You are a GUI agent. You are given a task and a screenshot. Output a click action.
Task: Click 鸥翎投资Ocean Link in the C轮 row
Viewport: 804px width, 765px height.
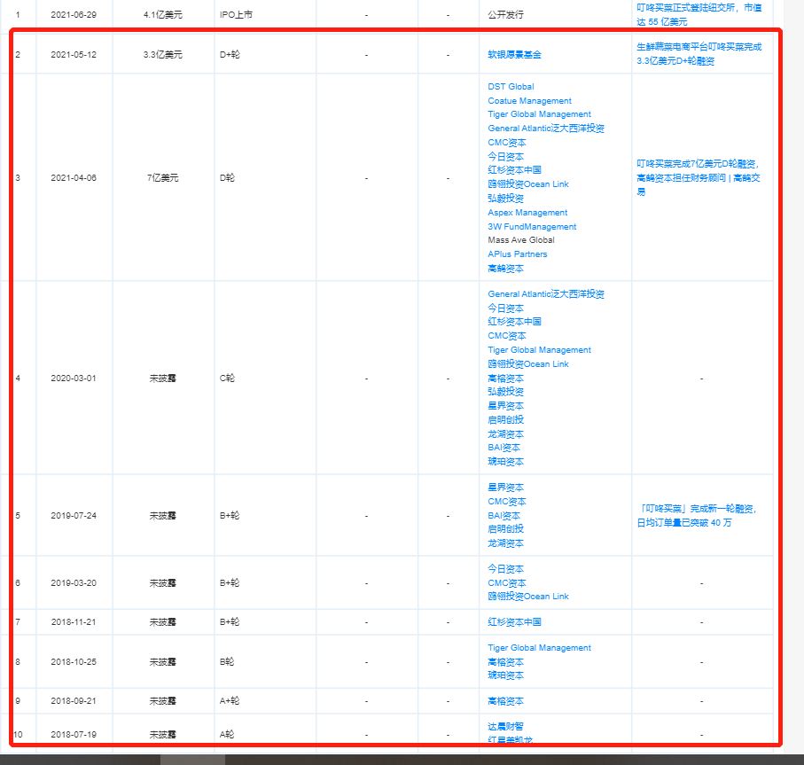coord(528,364)
